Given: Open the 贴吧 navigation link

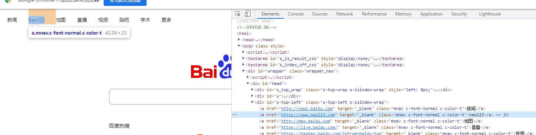Looking at the screenshot, I should click(124, 20).
